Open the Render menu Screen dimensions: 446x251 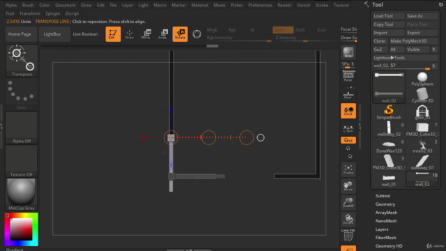click(x=284, y=5)
